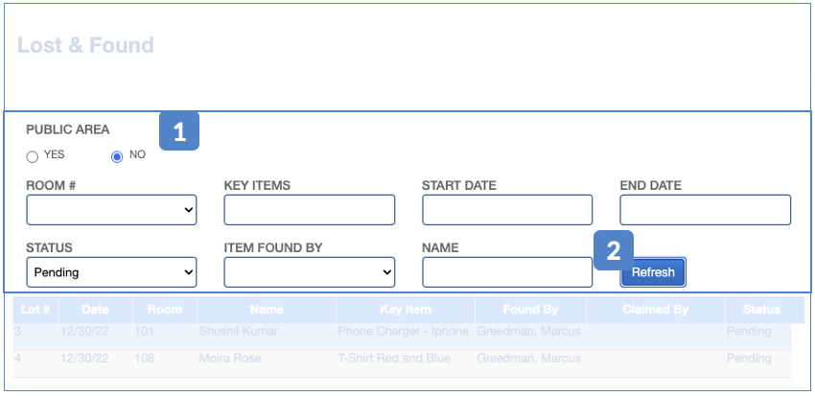Open the Status dropdown showing Pending
This screenshot has height=396, width=815.
111,272
